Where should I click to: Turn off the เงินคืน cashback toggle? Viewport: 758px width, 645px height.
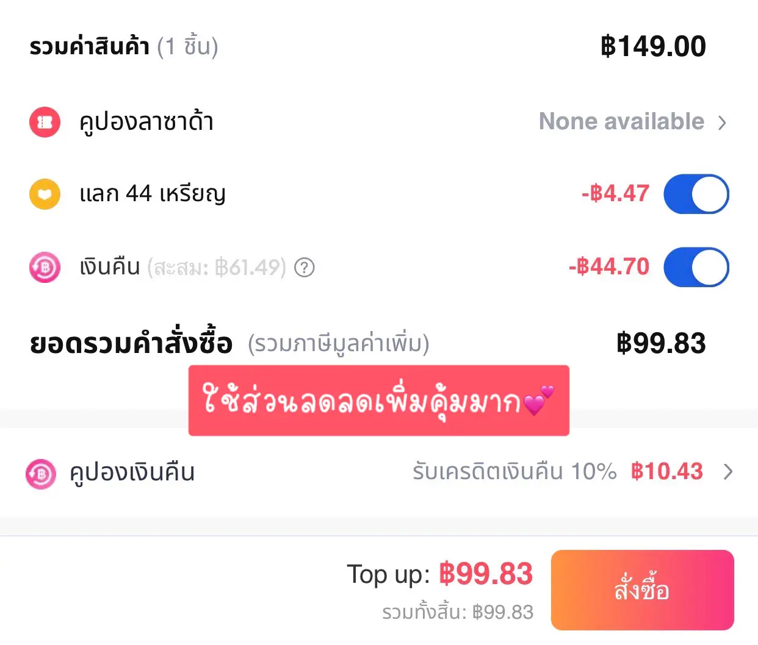tap(697, 267)
